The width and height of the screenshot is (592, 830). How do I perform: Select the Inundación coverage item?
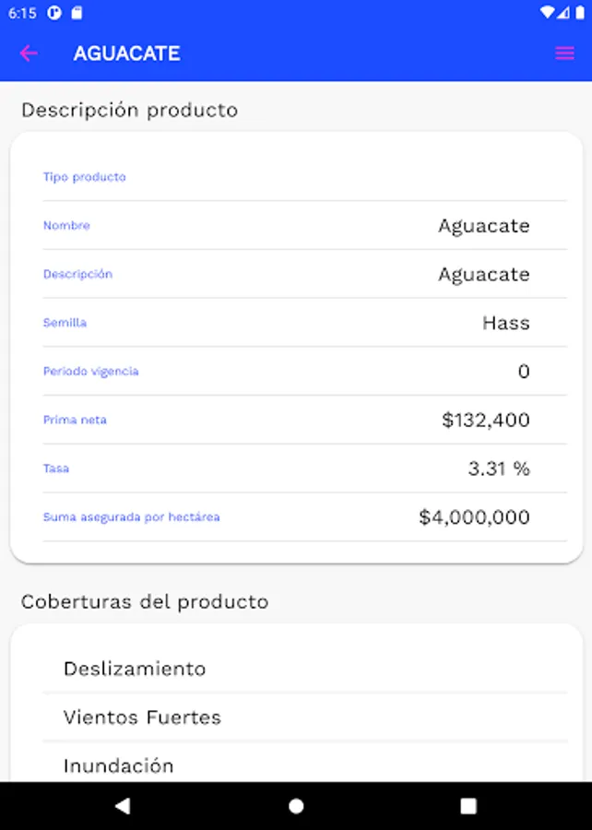119,765
